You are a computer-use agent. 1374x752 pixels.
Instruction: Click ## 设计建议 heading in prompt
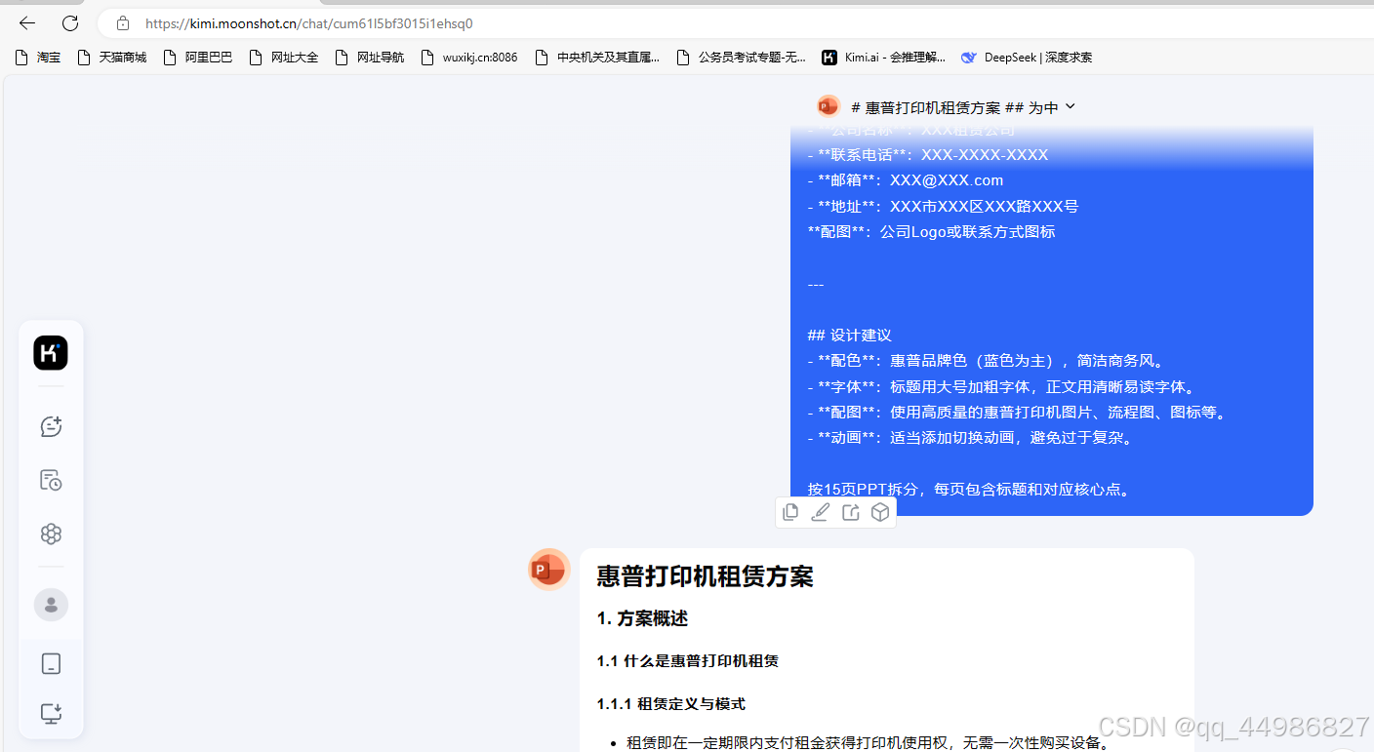[x=849, y=336]
